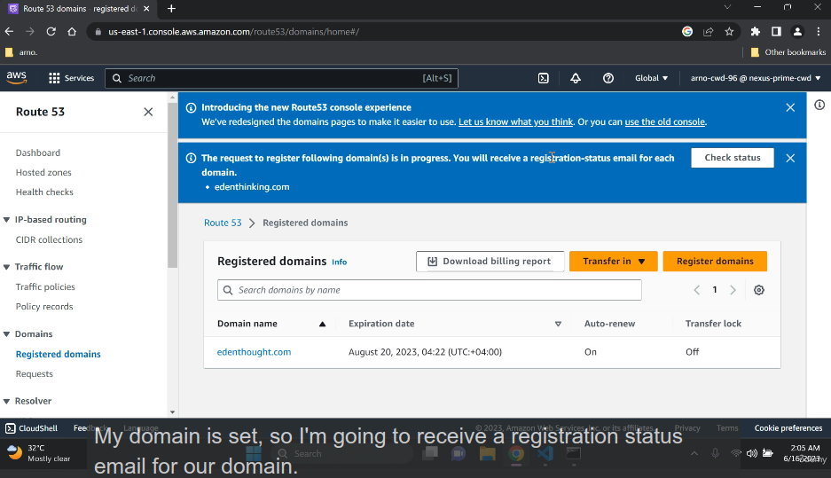
Task: Open table preferences gear icon
Action: click(759, 290)
